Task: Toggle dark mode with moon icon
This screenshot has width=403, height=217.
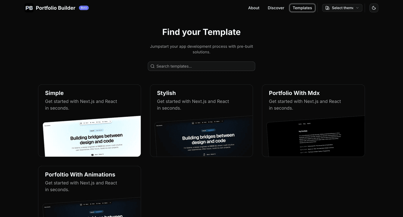Action: tap(374, 8)
